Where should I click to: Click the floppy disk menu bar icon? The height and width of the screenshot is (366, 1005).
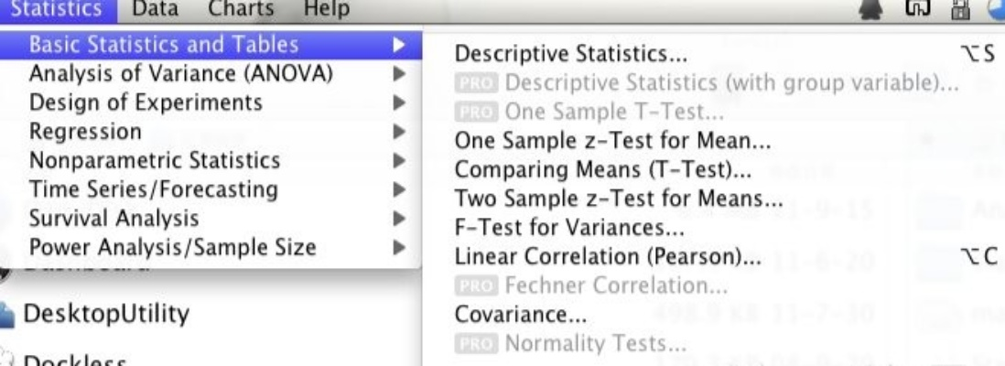click(960, 9)
